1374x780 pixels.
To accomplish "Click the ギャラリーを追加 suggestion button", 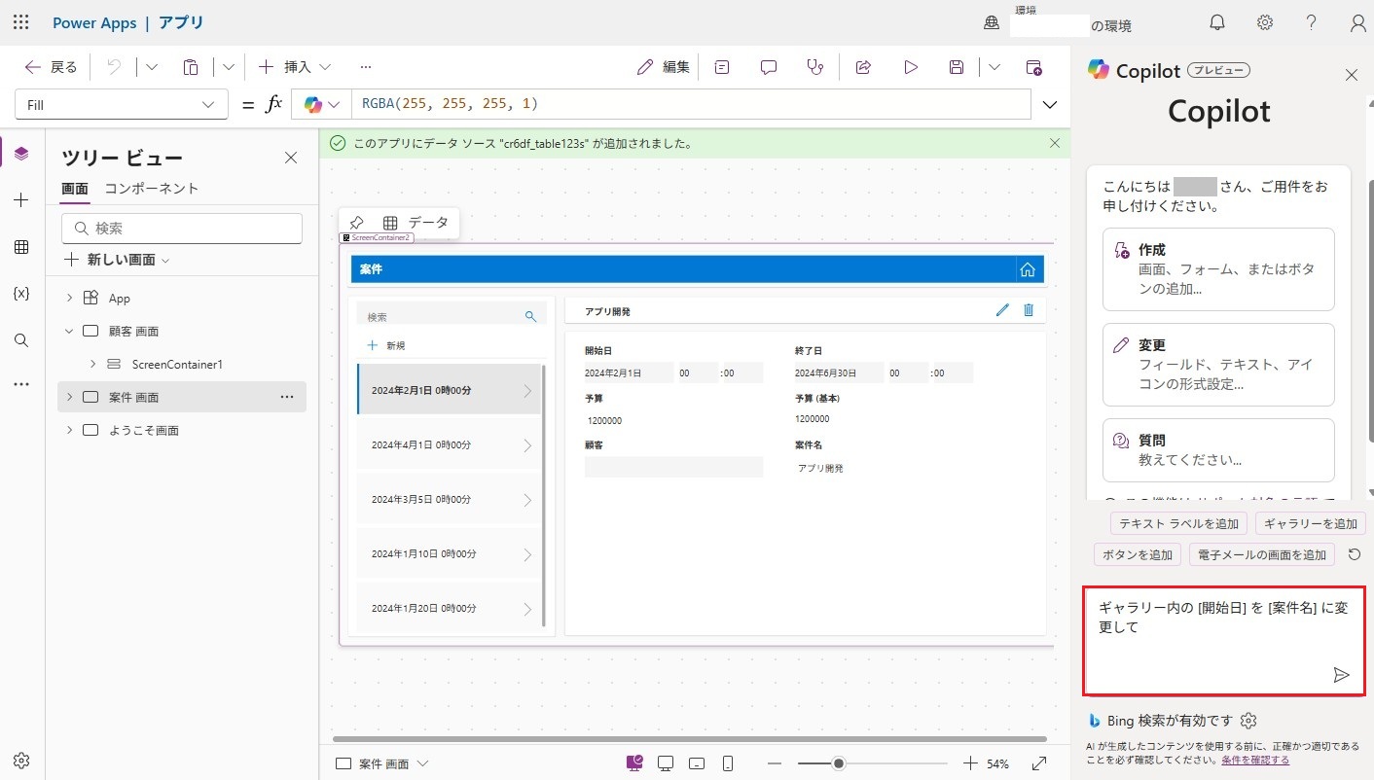I will click(1310, 524).
